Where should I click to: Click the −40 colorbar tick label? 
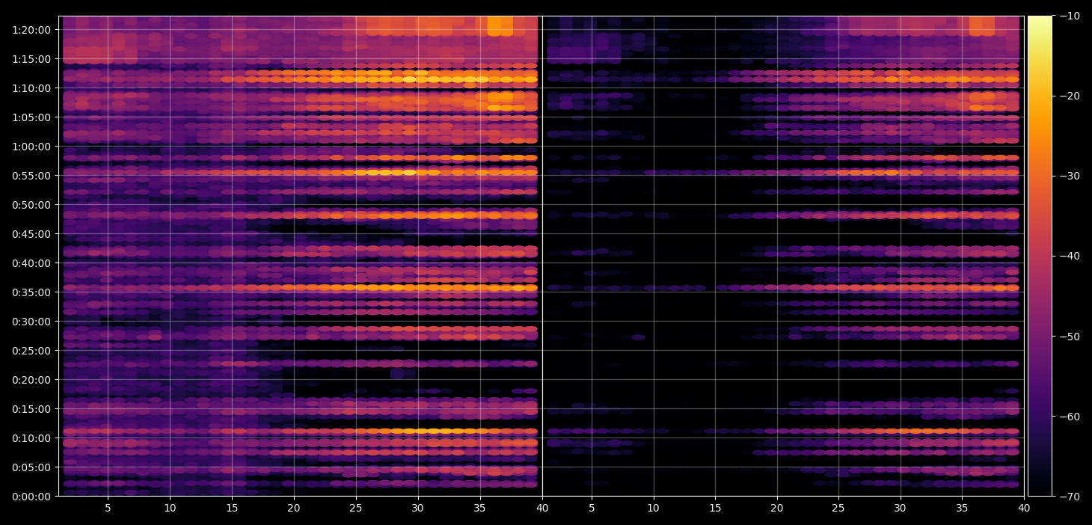pyautogui.click(x=1069, y=256)
